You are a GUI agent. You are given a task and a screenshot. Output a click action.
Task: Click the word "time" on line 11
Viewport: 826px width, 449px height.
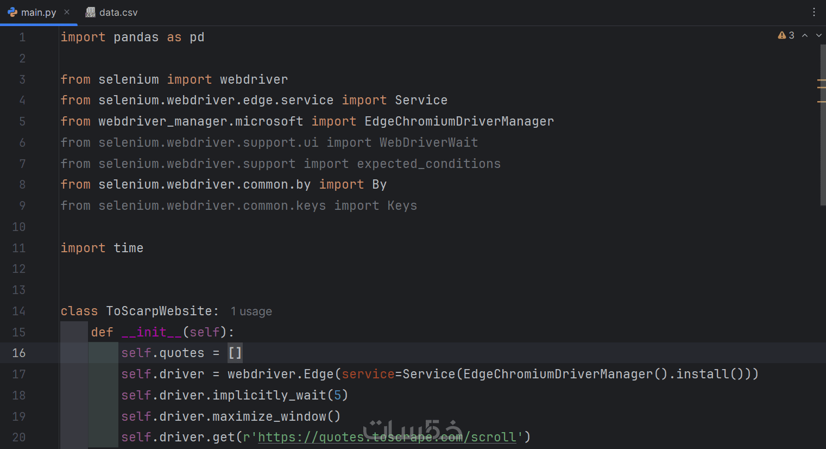(128, 248)
